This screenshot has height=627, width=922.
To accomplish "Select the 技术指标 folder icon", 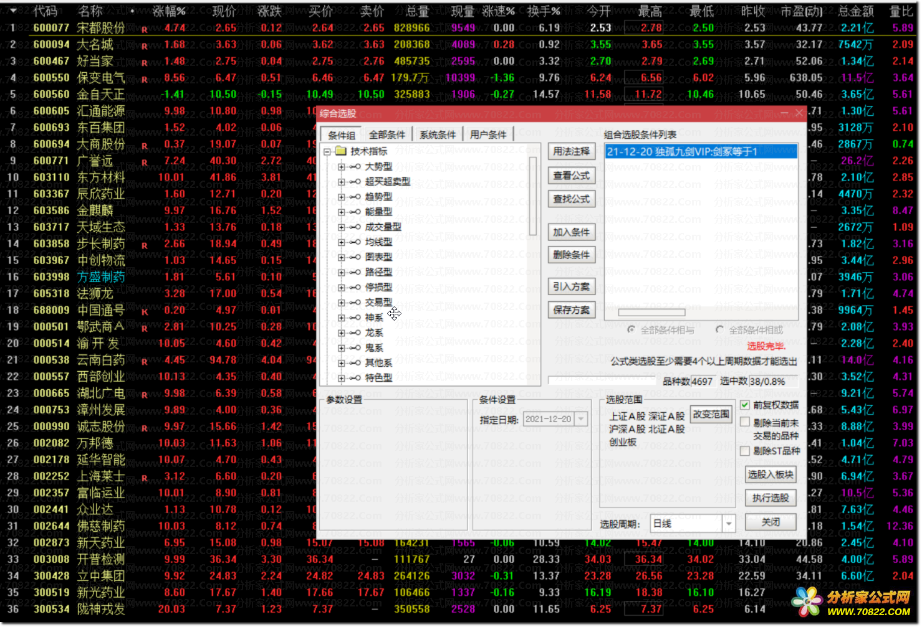I will click(340, 151).
